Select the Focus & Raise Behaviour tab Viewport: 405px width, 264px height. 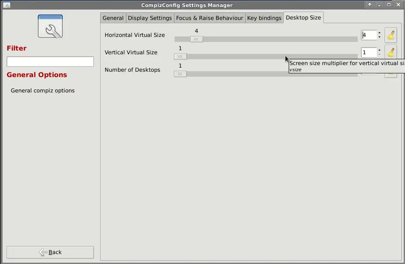coord(209,18)
